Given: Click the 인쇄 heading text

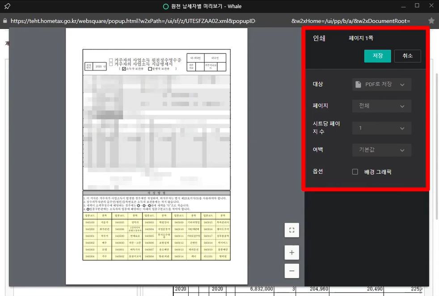Looking at the screenshot, I should 319,38.
